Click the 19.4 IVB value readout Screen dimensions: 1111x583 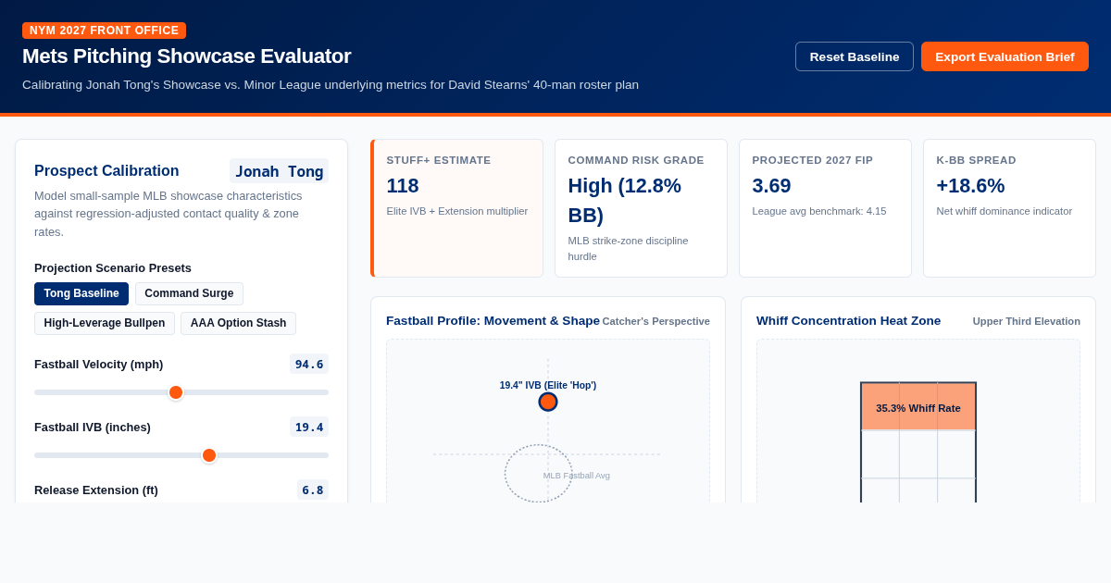309,427
